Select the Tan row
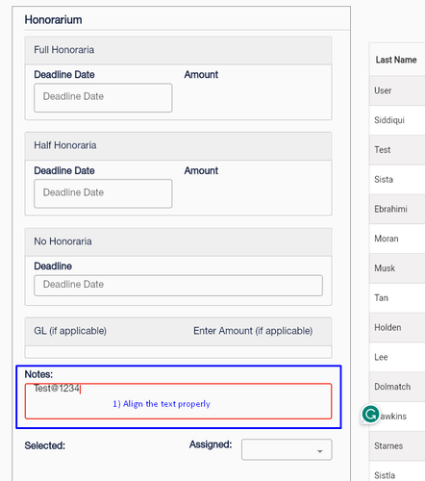This screenshot has height=481, width=425. 397,298
